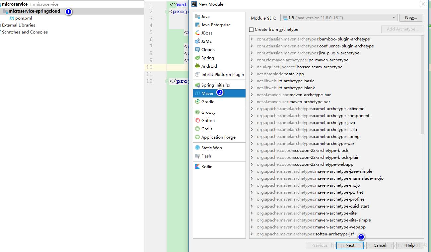
Task: Choose Java Enterprise module type
Action: (x=216, y=25)
